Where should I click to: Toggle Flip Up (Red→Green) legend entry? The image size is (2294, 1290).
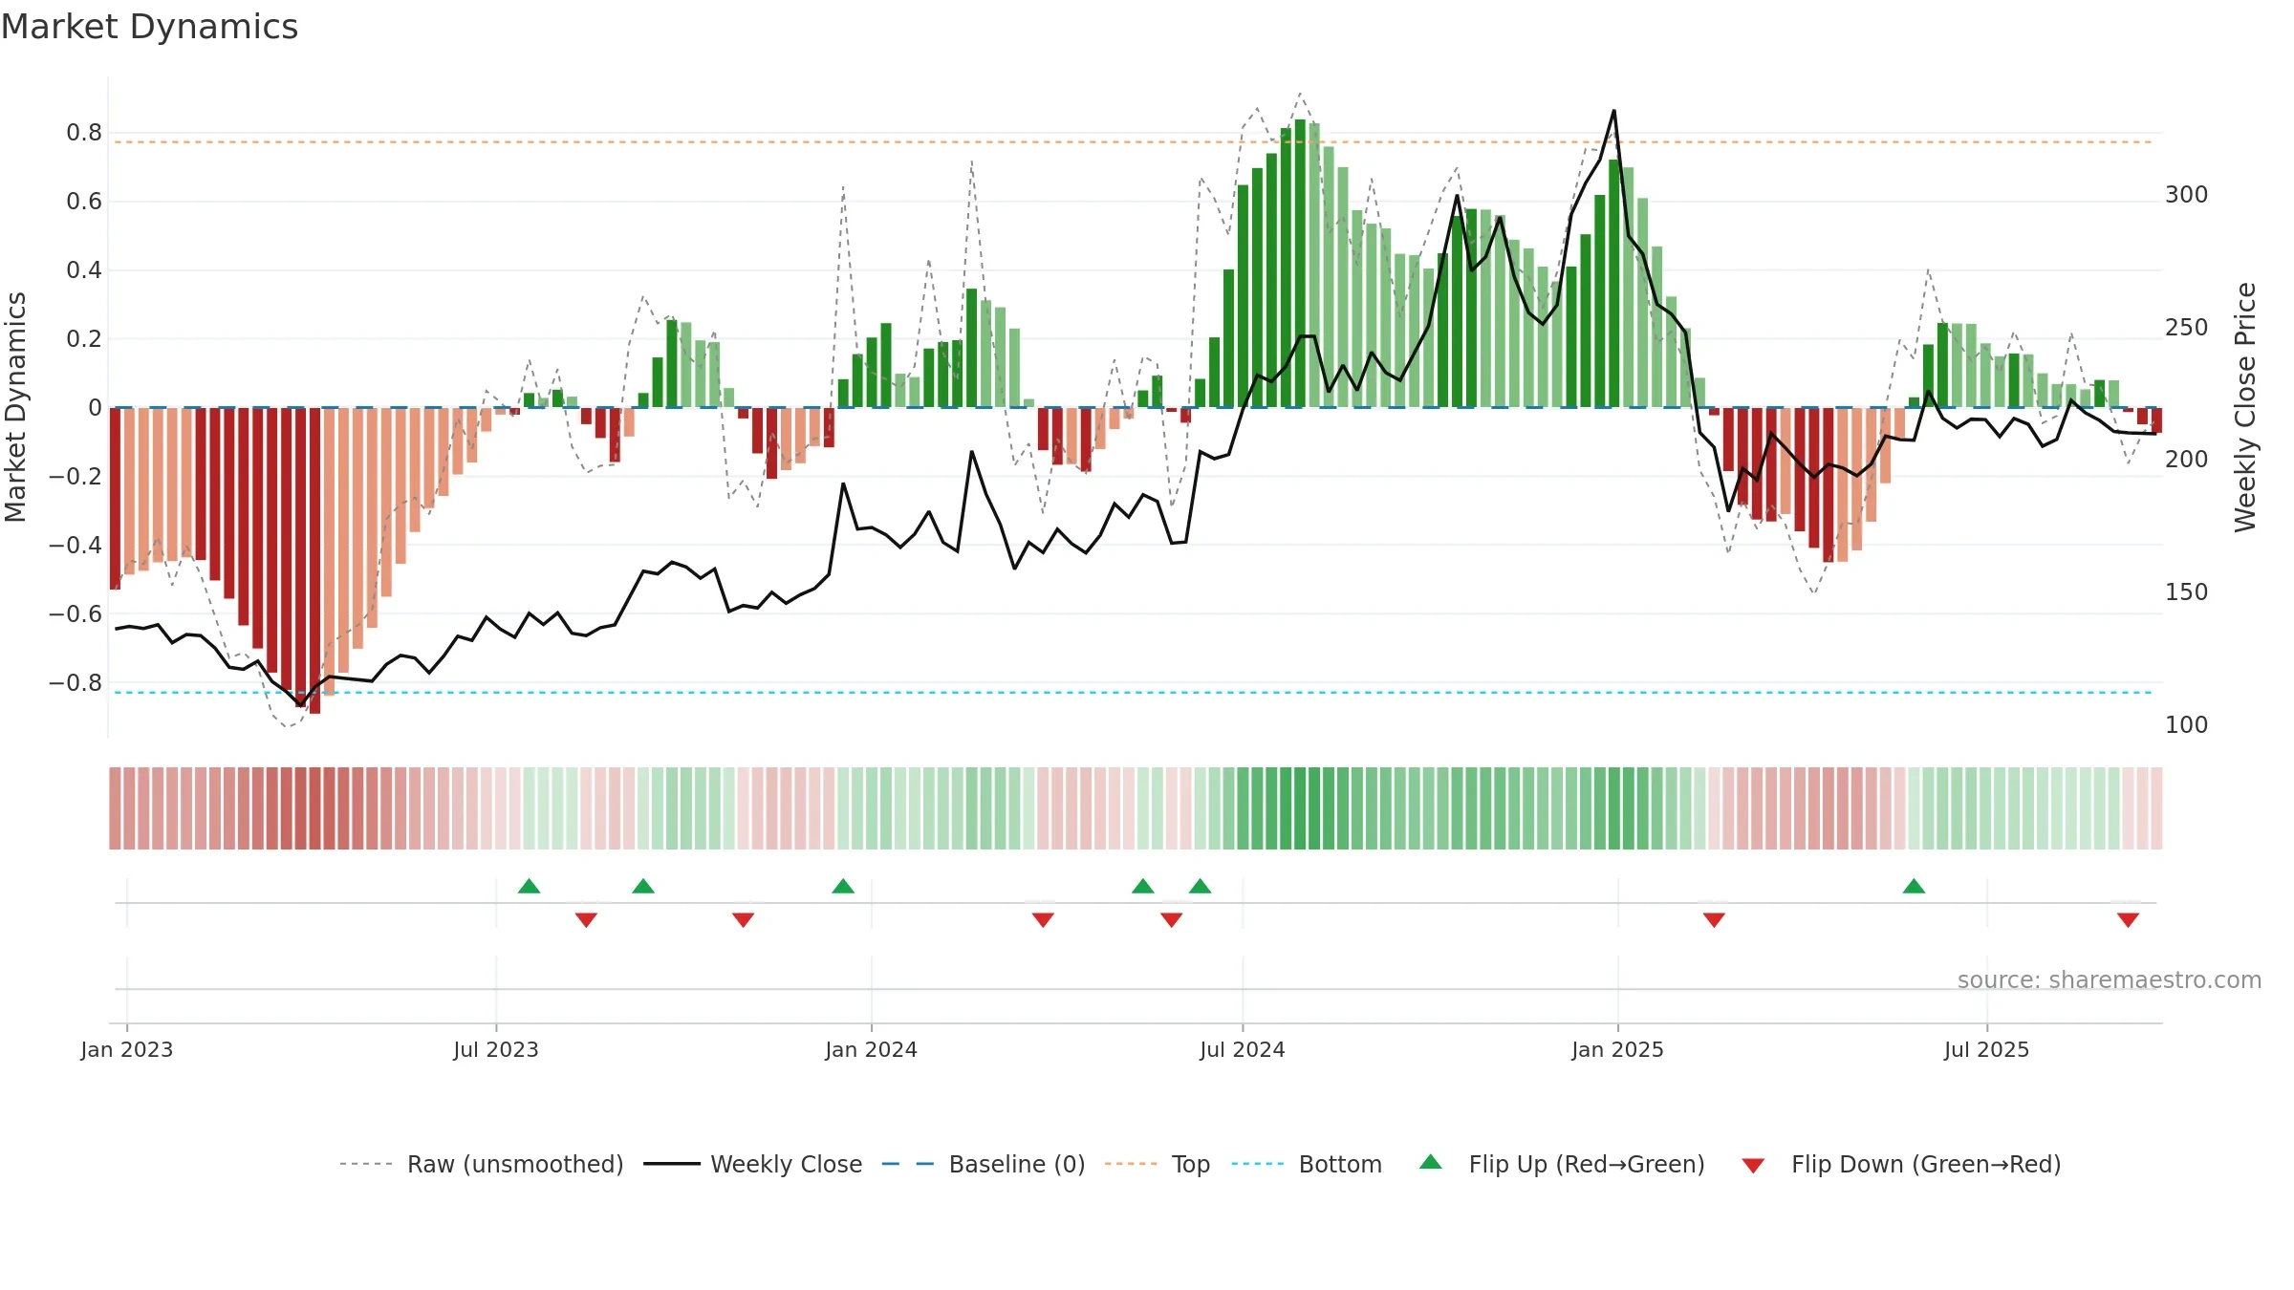[1562, 1164]
